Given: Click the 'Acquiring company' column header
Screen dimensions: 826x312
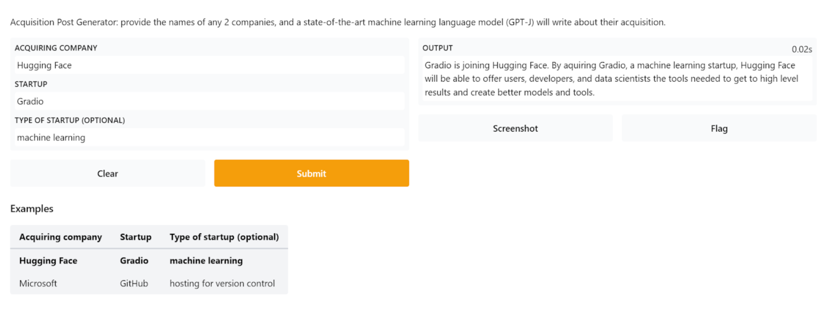Looking at the screenshot, I should pyautogui.click(x=60, y=237).
